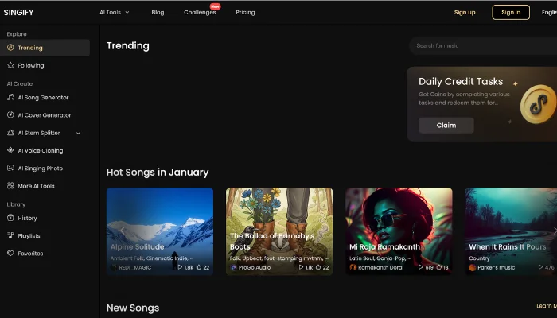This screenshot has height=318, width=557.
Task: Open the History icon in Library
Action: click(10, 218)
